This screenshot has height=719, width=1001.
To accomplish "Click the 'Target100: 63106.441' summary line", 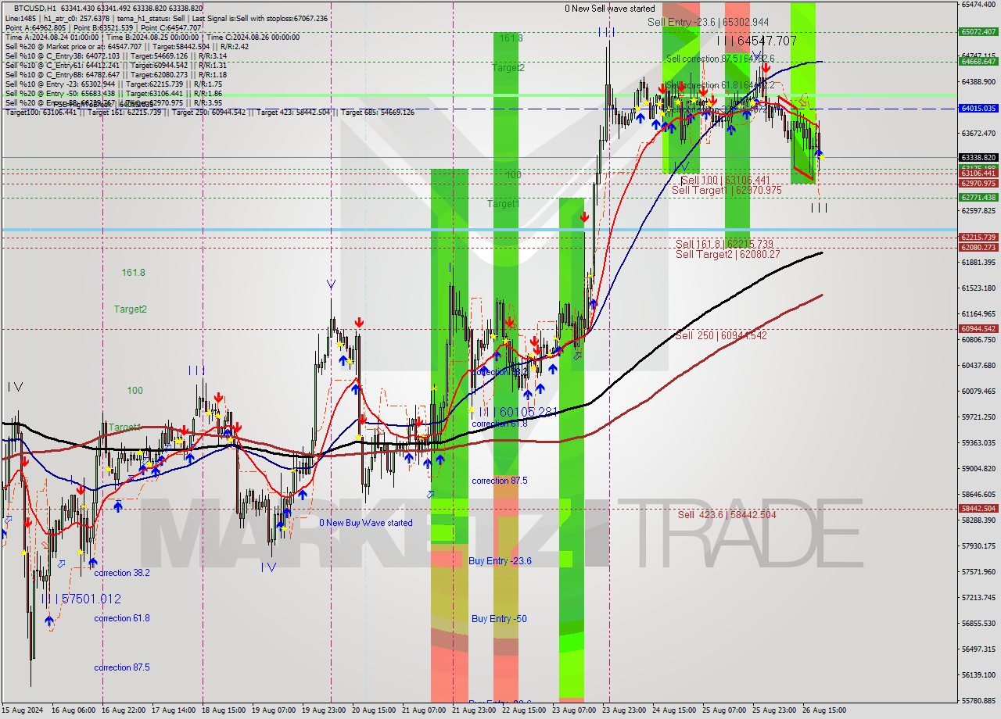I will (x=210, y=112).
